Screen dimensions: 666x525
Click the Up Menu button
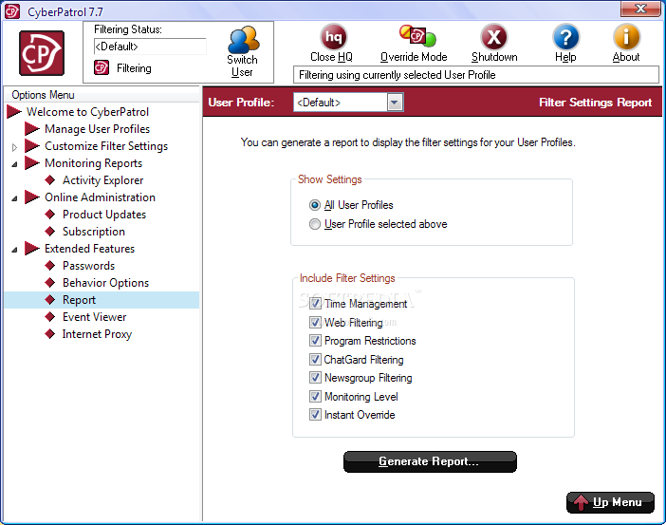pyautogui.click(x=610, y=502)
